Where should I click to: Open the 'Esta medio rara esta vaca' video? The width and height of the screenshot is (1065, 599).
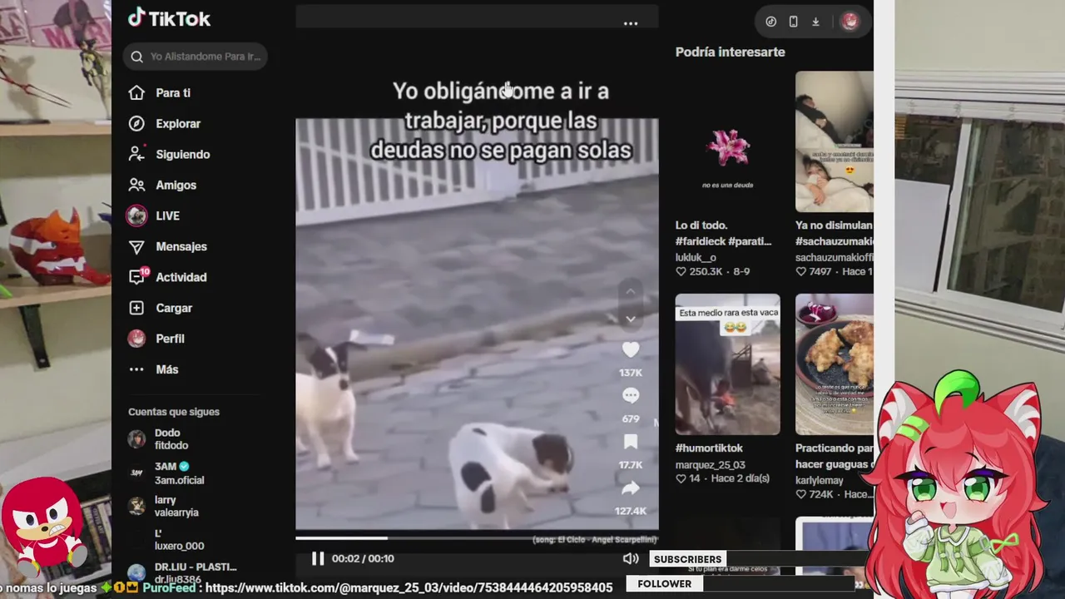[x=728, y=364]
